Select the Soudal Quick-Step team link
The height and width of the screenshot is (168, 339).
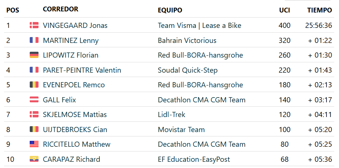tap(187, 70)
